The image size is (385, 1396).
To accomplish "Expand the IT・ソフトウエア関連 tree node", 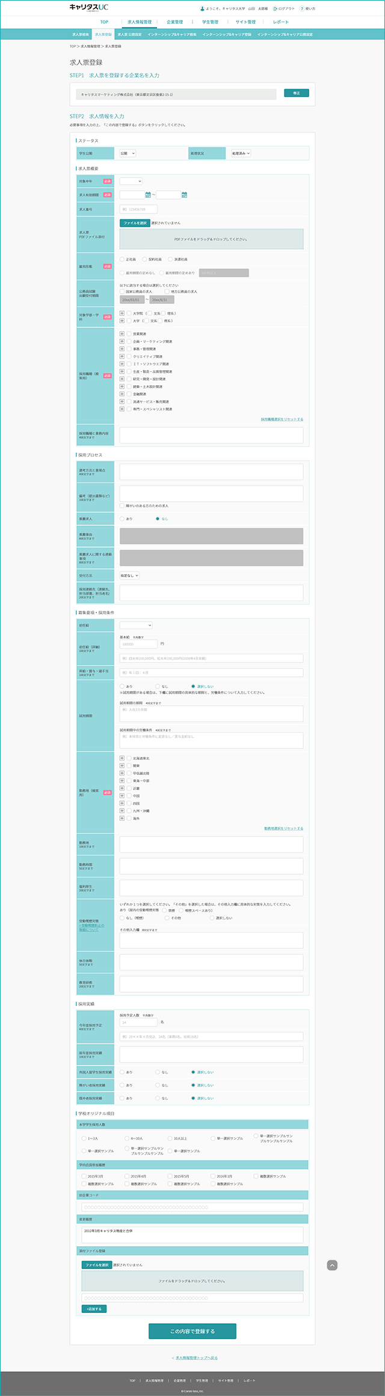I will (122, 363).
